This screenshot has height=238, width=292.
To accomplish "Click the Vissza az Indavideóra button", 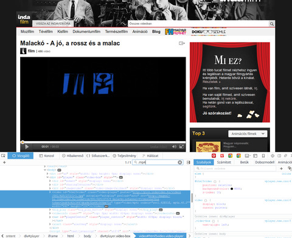I will 53,24.
